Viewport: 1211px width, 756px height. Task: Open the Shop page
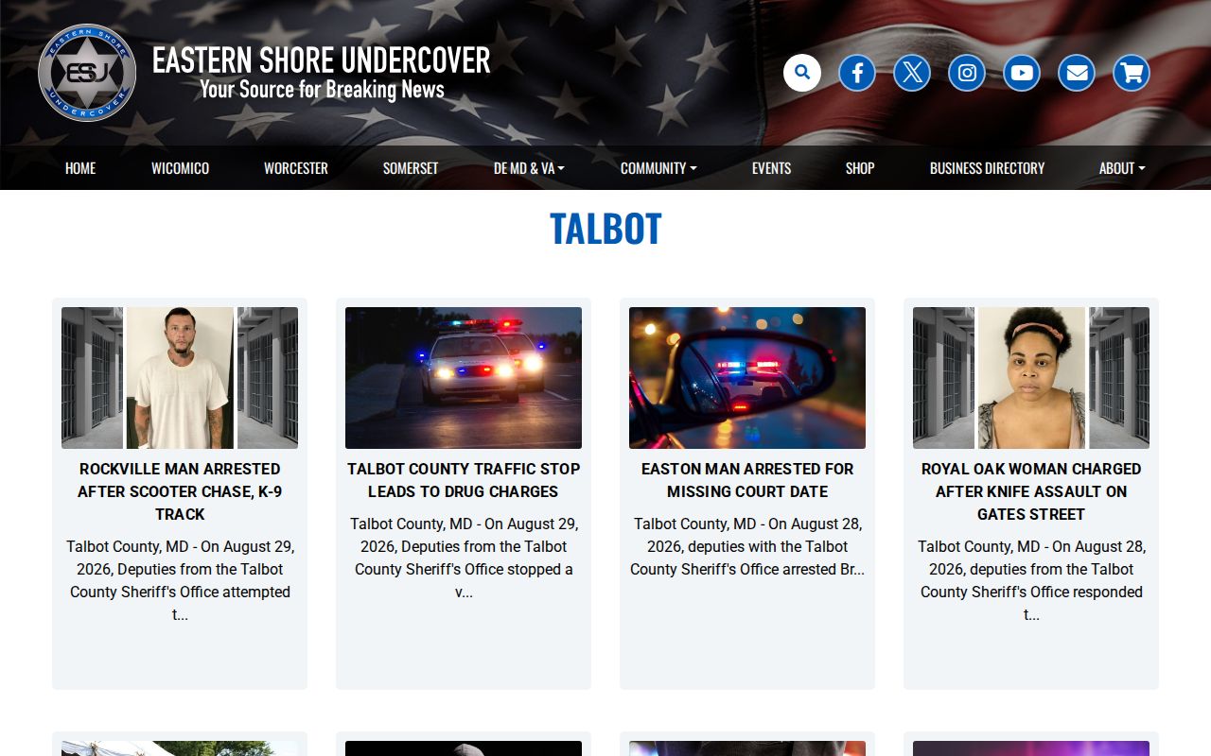coord(860,168)
